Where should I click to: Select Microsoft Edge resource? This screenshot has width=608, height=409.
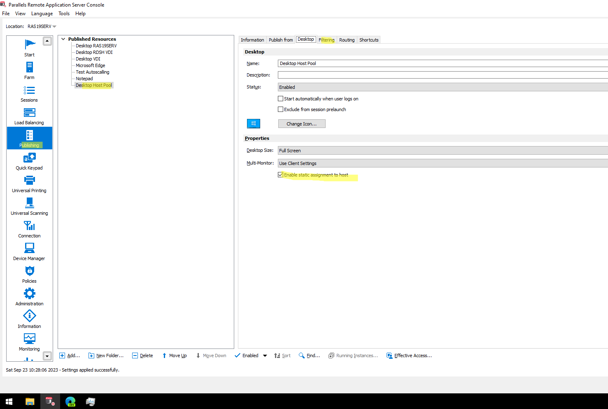click(91, 65)
